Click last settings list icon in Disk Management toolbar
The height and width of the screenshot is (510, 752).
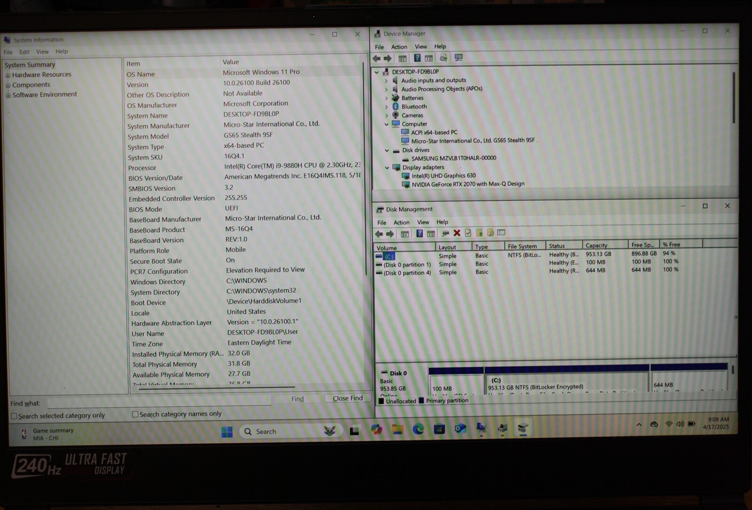pyautogui.click(x=501, y=232)
